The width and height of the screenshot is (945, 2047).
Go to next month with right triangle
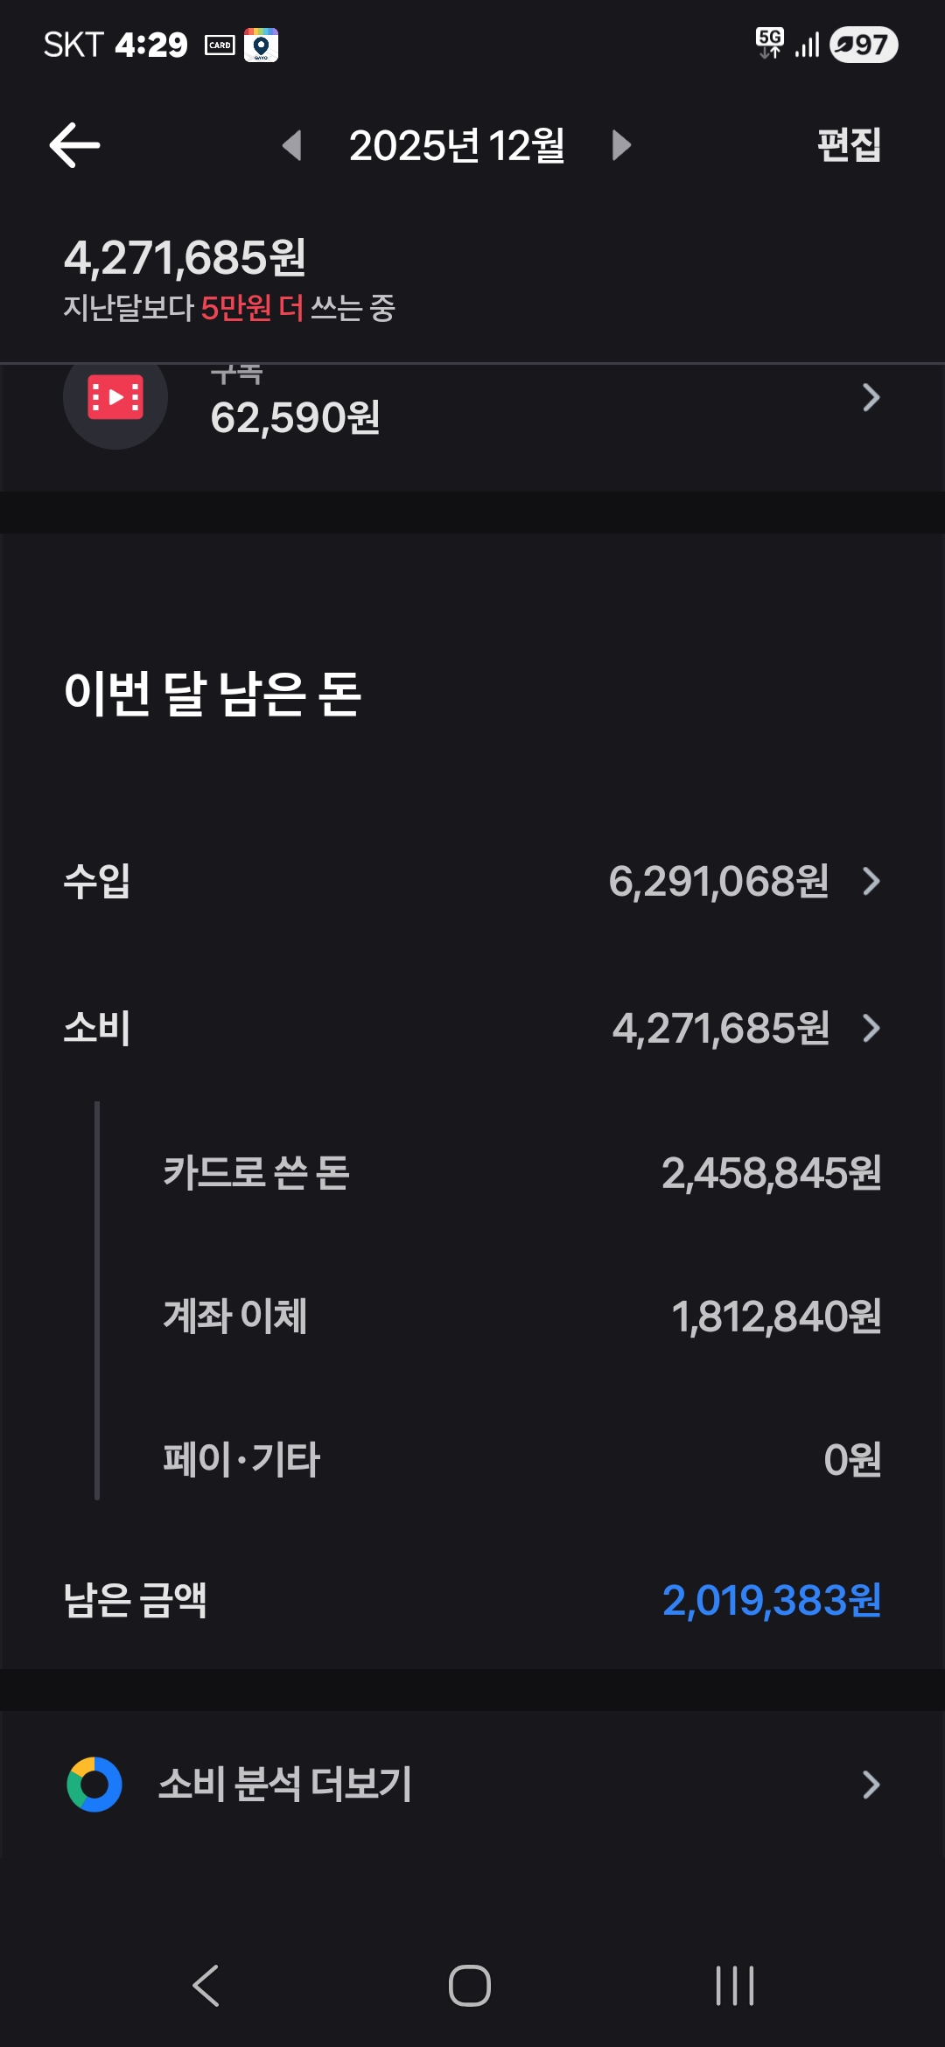coord(621,145)
